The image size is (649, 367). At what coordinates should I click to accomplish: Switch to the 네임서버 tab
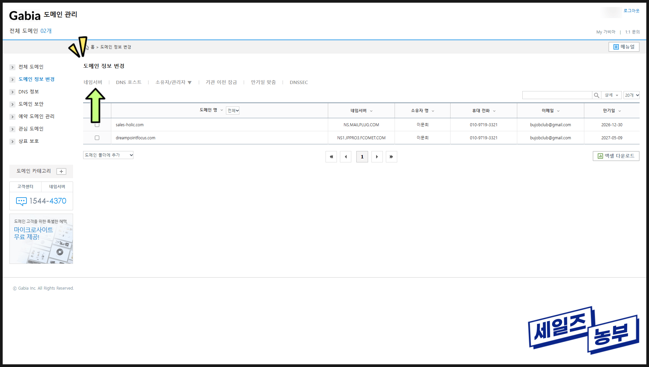(93, 82)
